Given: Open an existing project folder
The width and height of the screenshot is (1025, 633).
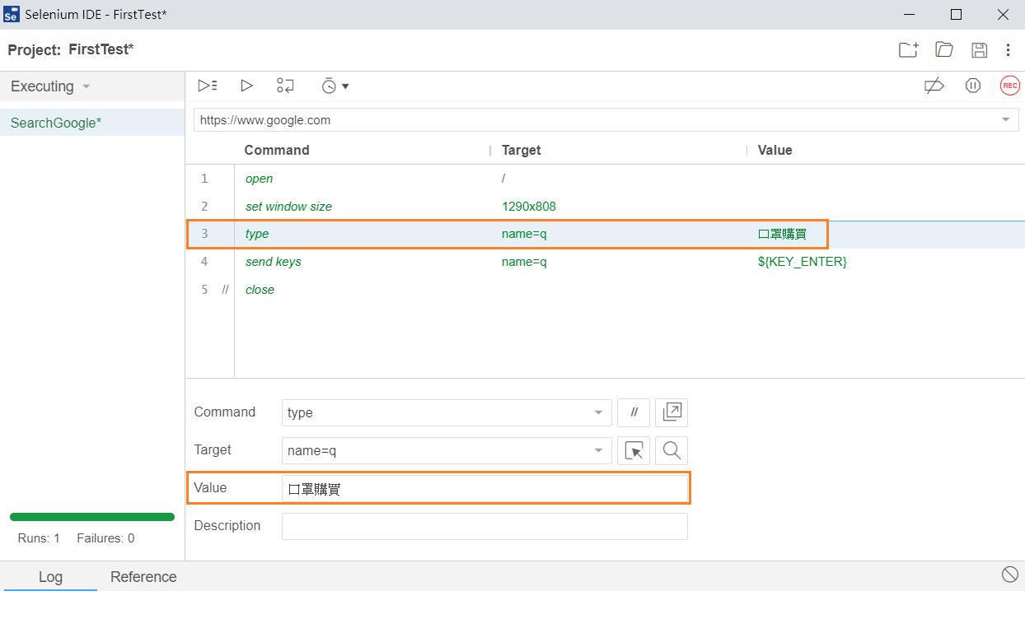Looking at the screenshot, I should coord(944,50).
